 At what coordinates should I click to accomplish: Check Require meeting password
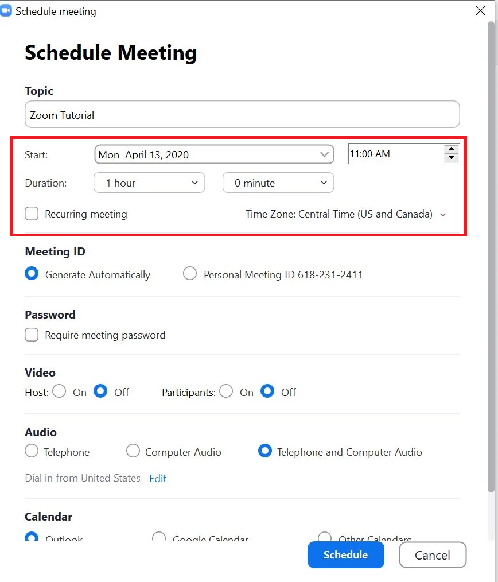click(32, 335)
